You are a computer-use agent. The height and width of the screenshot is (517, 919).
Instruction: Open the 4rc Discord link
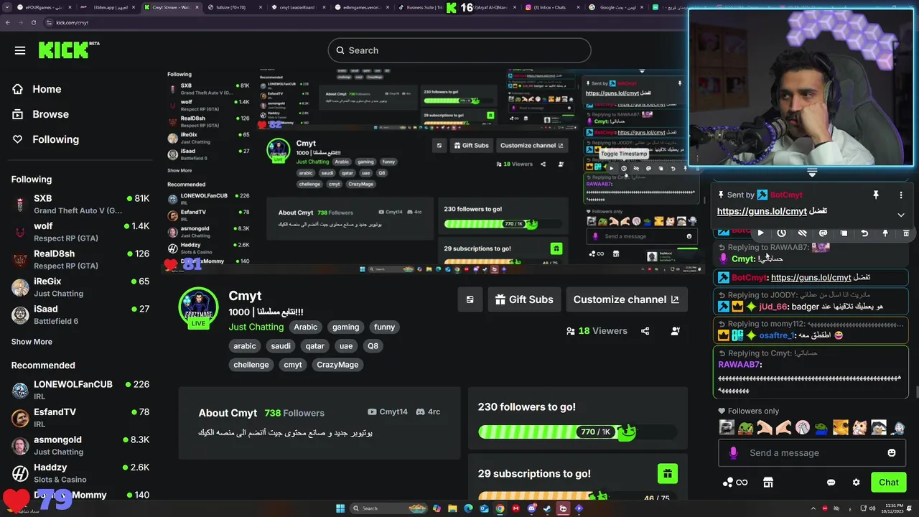[x=428, y=411]
